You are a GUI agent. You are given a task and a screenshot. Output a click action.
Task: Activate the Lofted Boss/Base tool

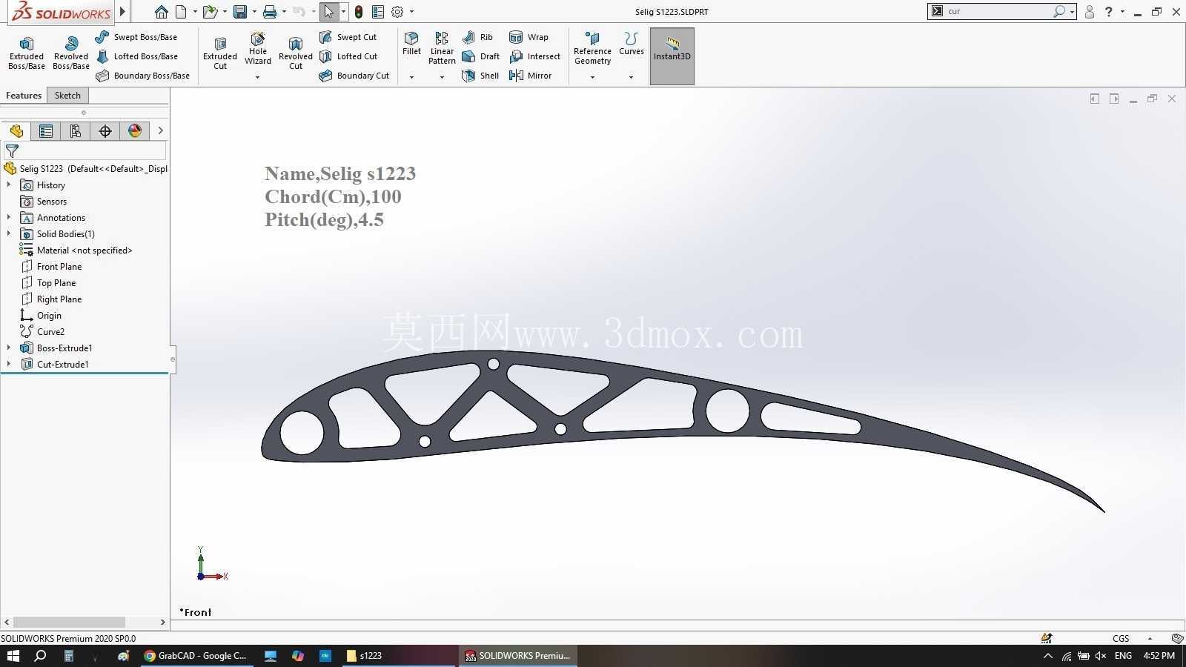point(136,56)
